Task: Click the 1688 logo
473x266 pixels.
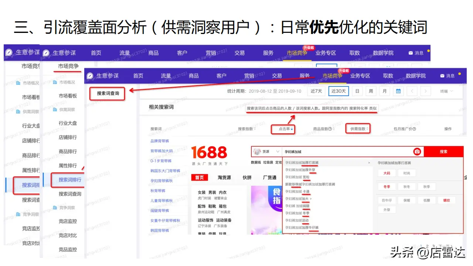Action: 209,151
